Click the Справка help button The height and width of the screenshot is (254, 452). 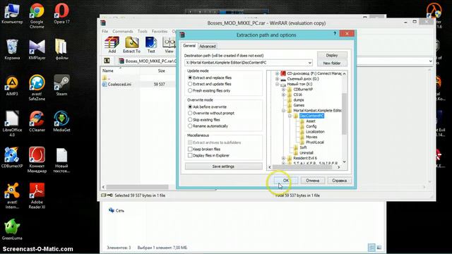point(339,181)
